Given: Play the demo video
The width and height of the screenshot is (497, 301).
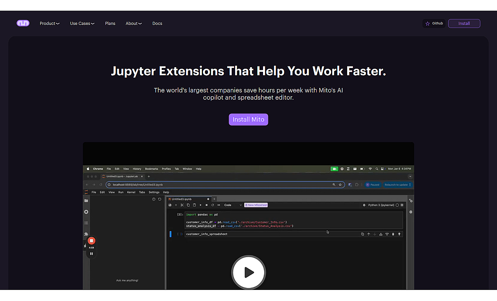Looking at the screenshot, I should click(x=248, y=272).
